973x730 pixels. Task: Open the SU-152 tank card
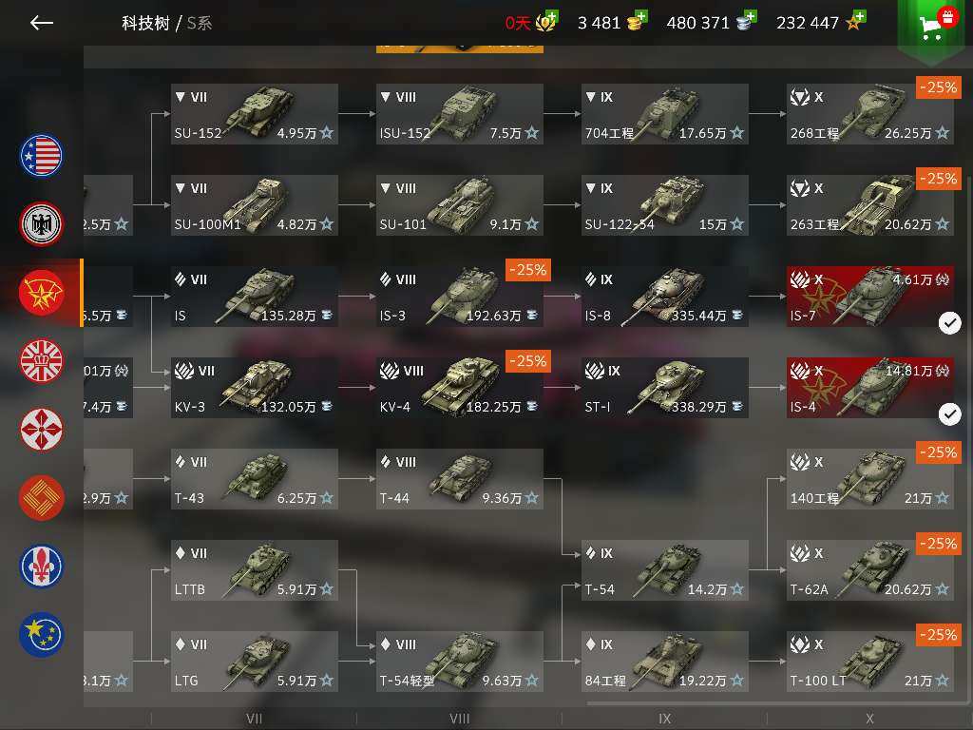point(255,114)
